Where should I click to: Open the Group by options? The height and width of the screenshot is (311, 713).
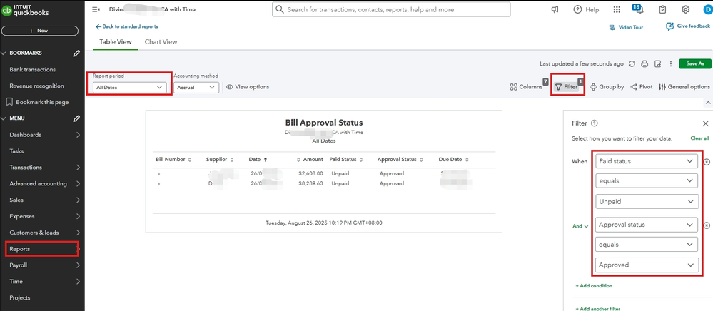(607, 87)
